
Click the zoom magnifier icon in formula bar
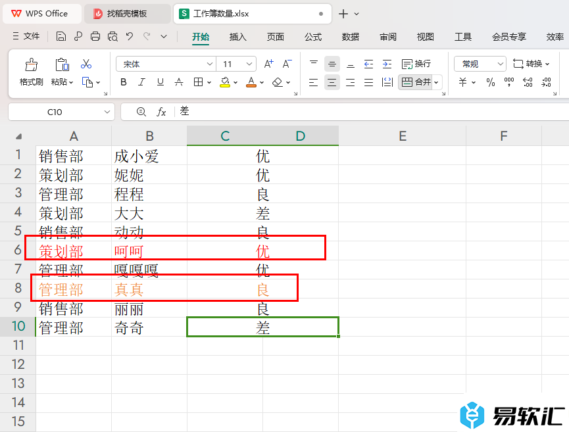click(141, 112)
